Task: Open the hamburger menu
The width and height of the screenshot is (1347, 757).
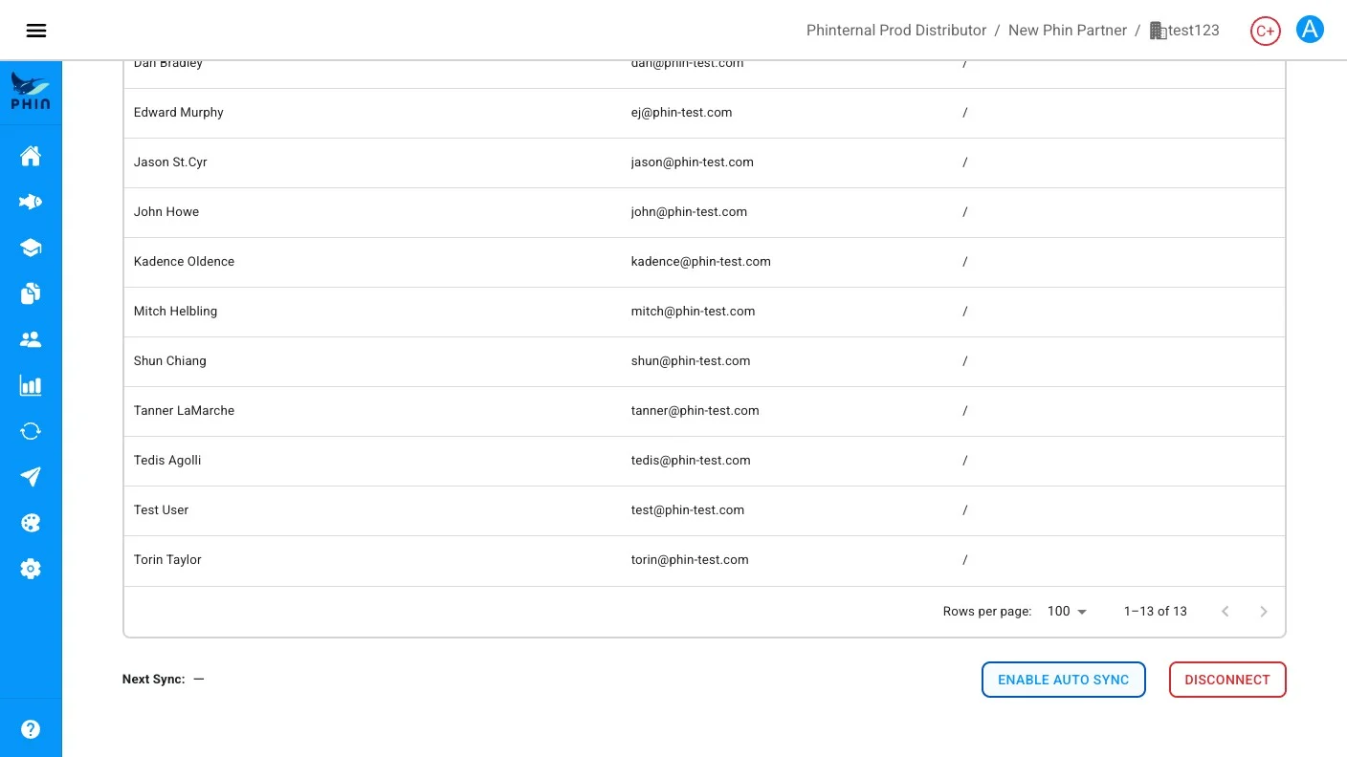Action: 36,31
